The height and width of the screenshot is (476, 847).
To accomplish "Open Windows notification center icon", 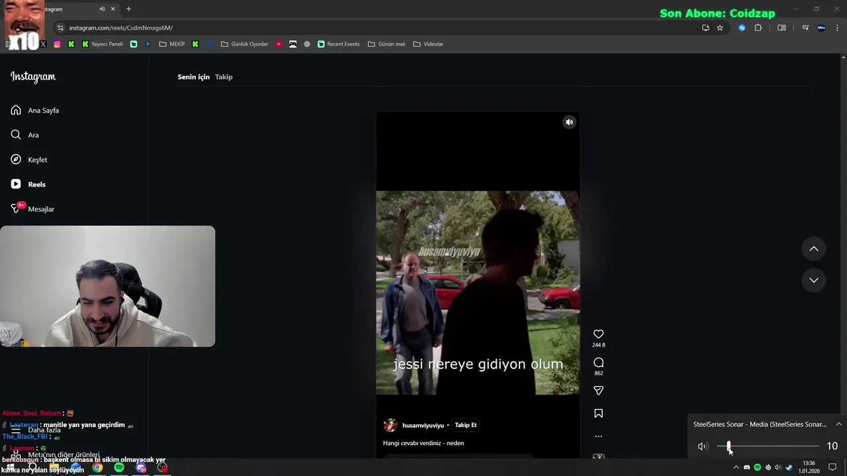I will [832, 467].
